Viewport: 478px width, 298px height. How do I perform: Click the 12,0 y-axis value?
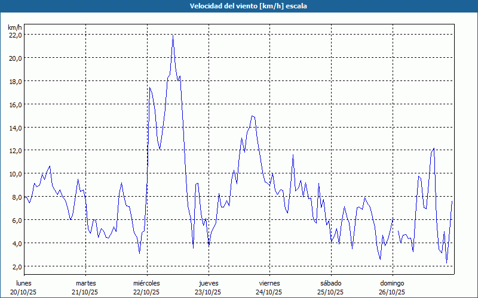[x=15, y=151]
